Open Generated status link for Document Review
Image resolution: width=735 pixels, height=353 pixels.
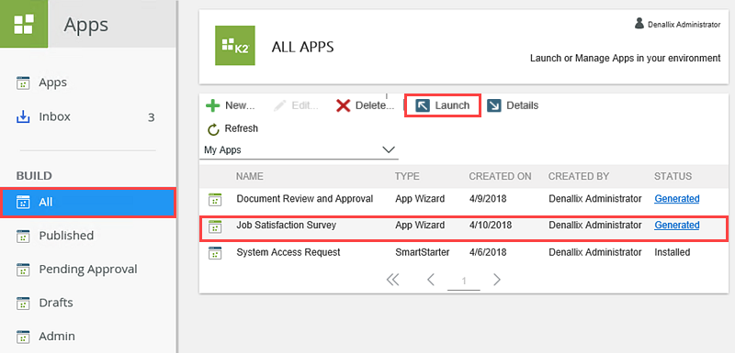click(x=677, y=199)
